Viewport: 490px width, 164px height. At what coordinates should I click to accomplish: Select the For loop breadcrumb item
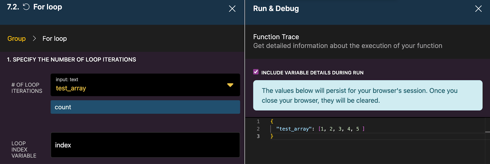click(x=55, y=39)
